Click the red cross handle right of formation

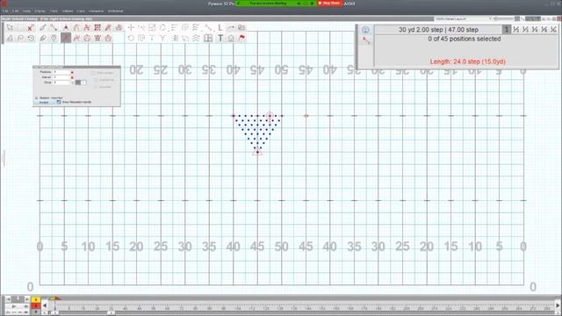[x=306, y=116]
